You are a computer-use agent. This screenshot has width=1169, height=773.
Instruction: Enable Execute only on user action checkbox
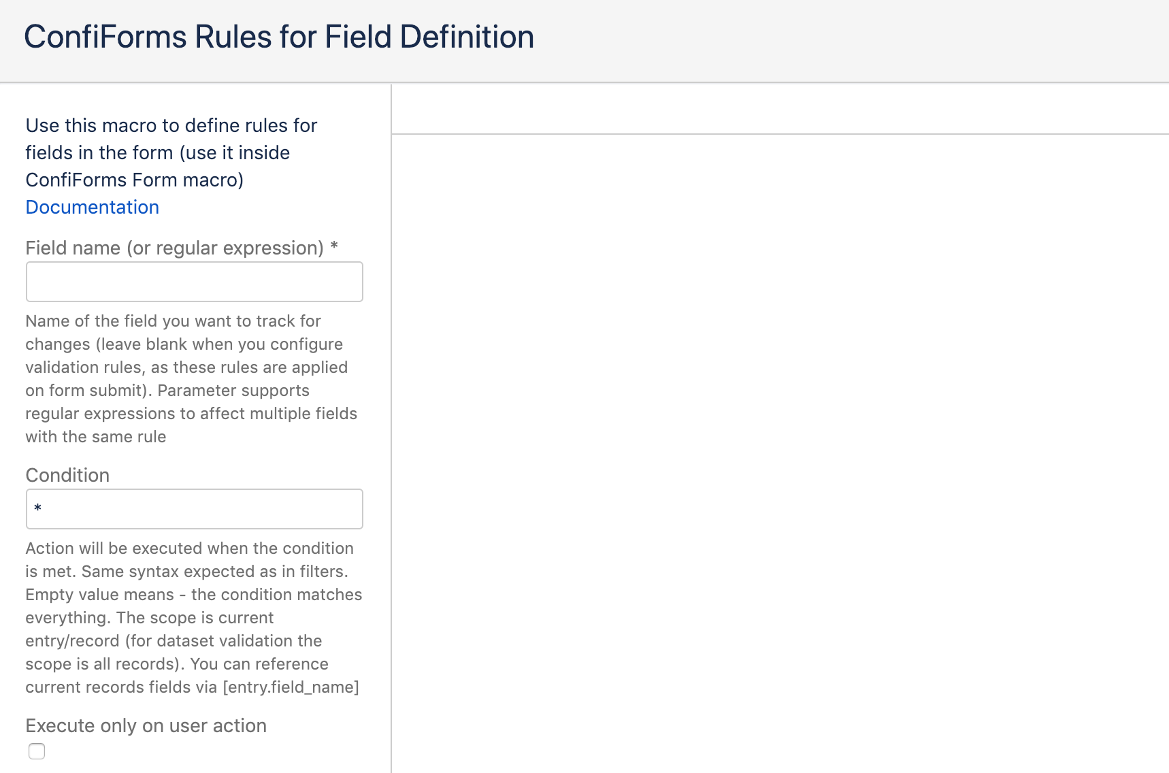click(x=37, y=751)
